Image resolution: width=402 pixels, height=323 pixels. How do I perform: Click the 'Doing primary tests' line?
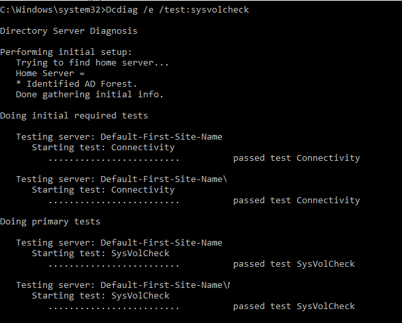point(50,222)
